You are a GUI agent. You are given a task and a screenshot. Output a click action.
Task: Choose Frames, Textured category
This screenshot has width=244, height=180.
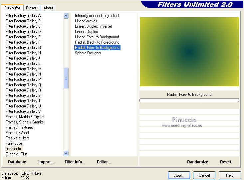(x=19, y=127)
